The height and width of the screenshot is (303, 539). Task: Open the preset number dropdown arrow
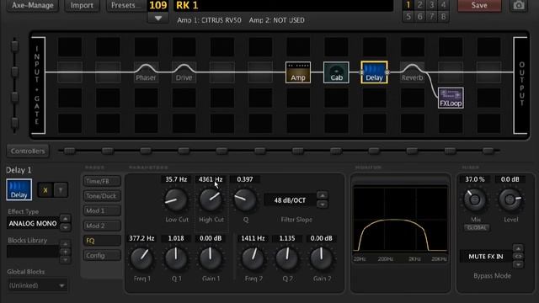(x=158, y=19)
